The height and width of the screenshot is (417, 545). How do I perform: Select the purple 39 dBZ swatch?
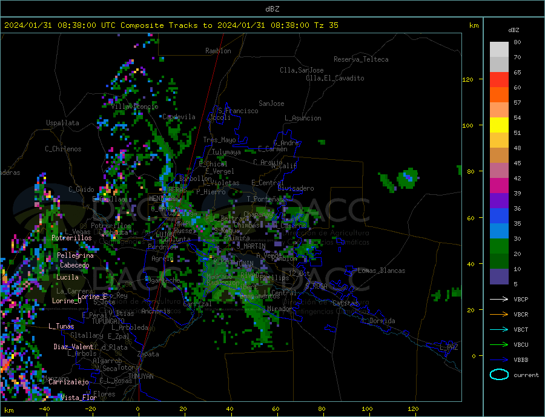tap(499, 201)
